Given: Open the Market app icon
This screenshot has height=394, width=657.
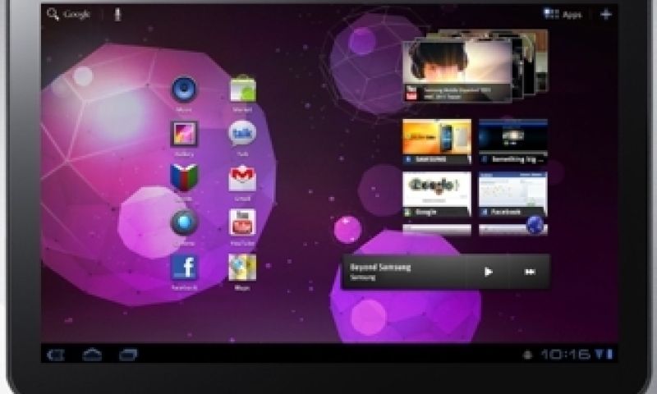Looking at the screenshot, I should [x=242, y=89].
